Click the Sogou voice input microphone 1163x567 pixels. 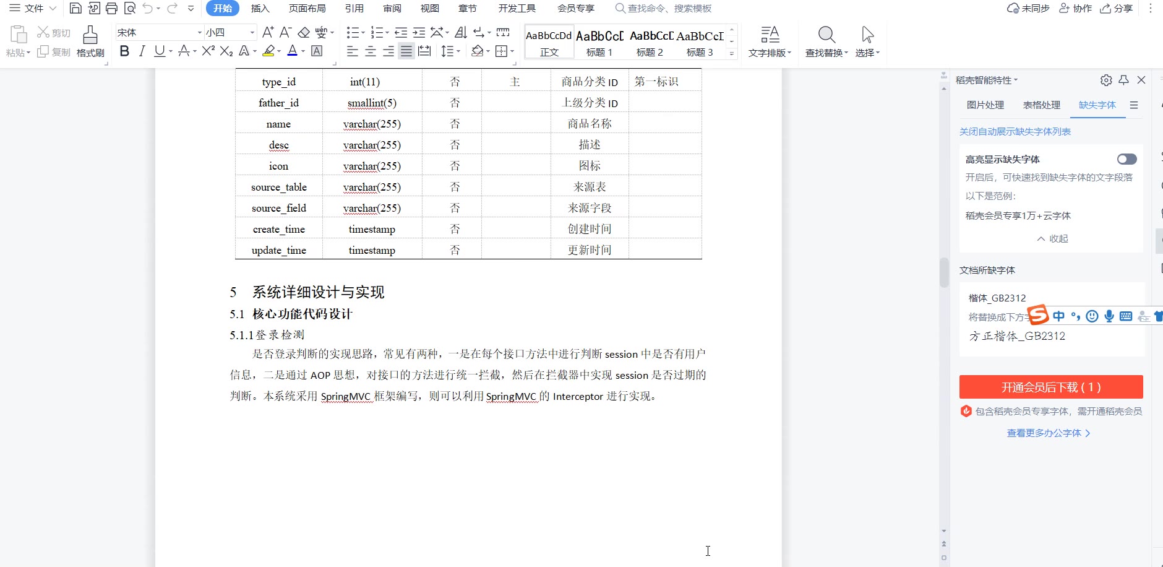point(1109,316)
